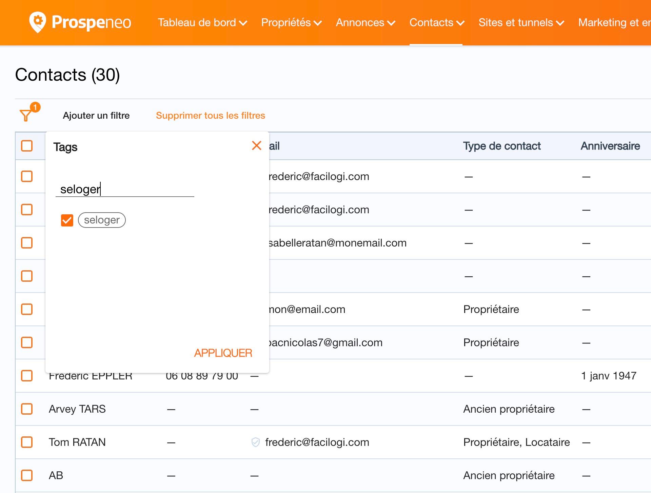Click Supprimer tous les filtres
The width and height of the screenshot is (651, 493).
(211, 116)
